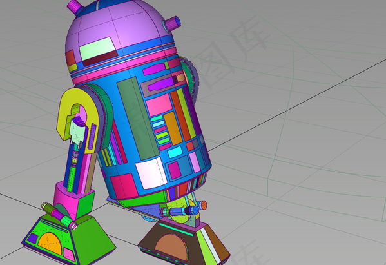Select the dark maroon strip under dome panel

[100, 59]
